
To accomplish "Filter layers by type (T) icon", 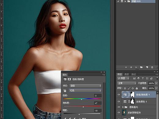I will click(143, 78).
